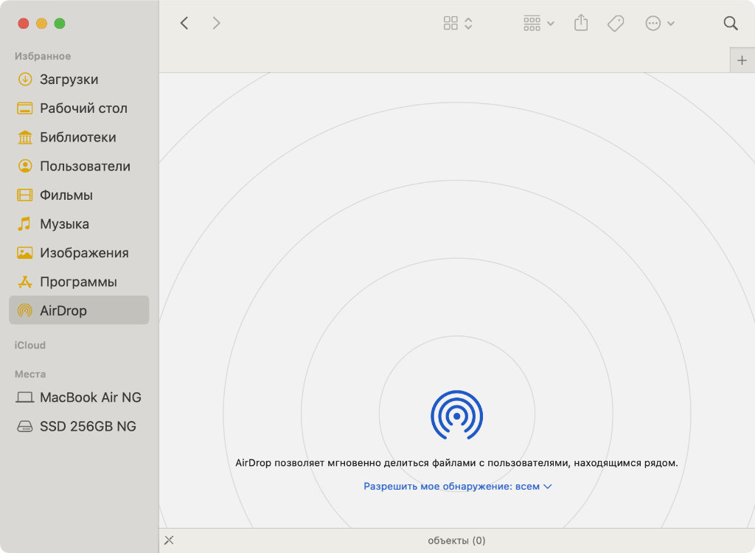Minimize the window with yellow button
Viewport: 755px width, 553px height.
[42, 23]
